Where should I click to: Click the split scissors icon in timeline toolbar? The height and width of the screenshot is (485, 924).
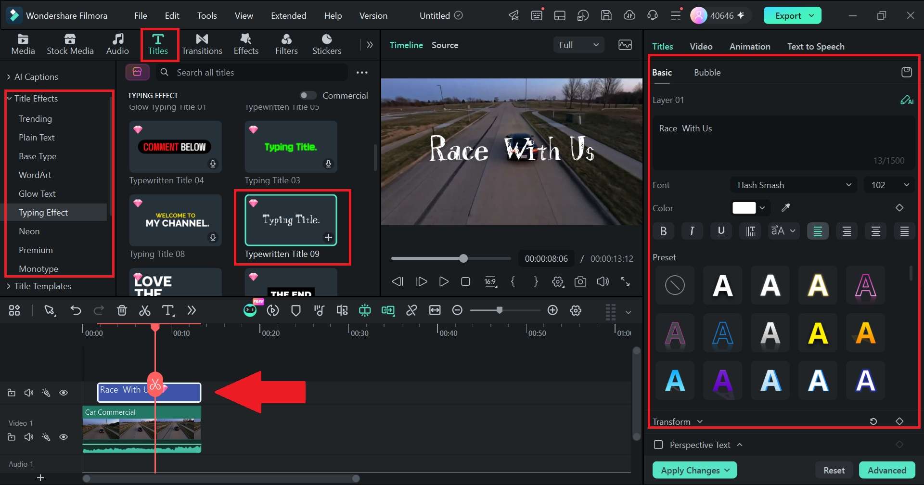tap(144, 311)
